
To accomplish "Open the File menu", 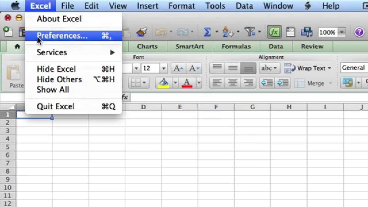I will pyautogui.click(x=68, y=6).
